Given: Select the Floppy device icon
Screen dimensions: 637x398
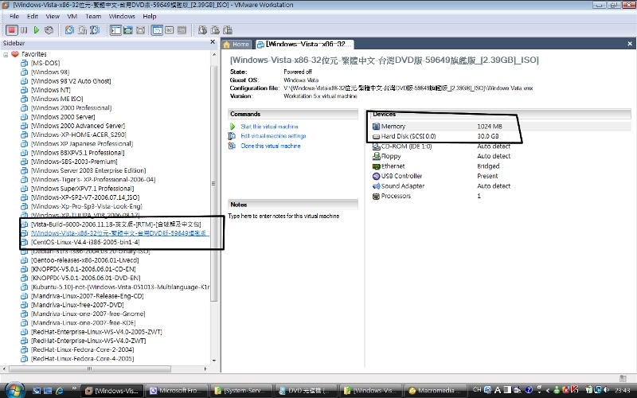Looking at the screenshot, I should coord(376,156).
